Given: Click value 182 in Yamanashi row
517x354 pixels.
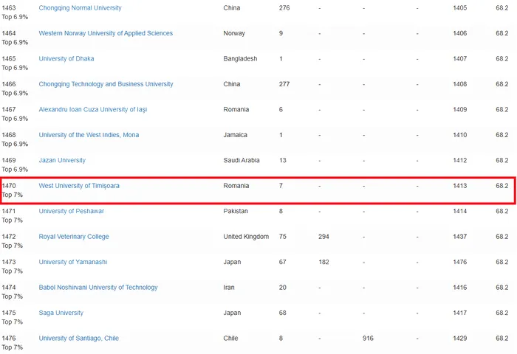Looking at the screenshot, I should click(x=323, y=262).
